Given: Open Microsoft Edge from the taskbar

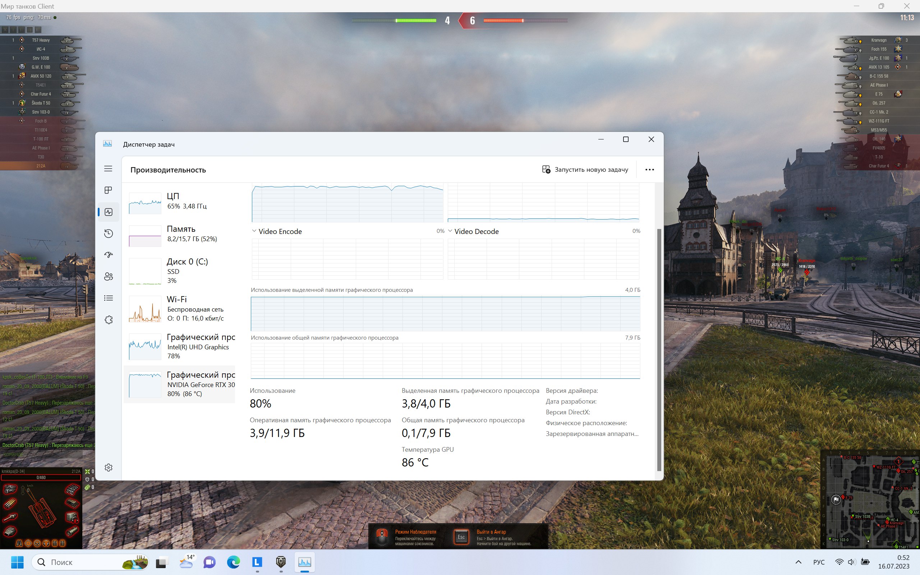Looking at the screenshot, I should coord(234,562).
